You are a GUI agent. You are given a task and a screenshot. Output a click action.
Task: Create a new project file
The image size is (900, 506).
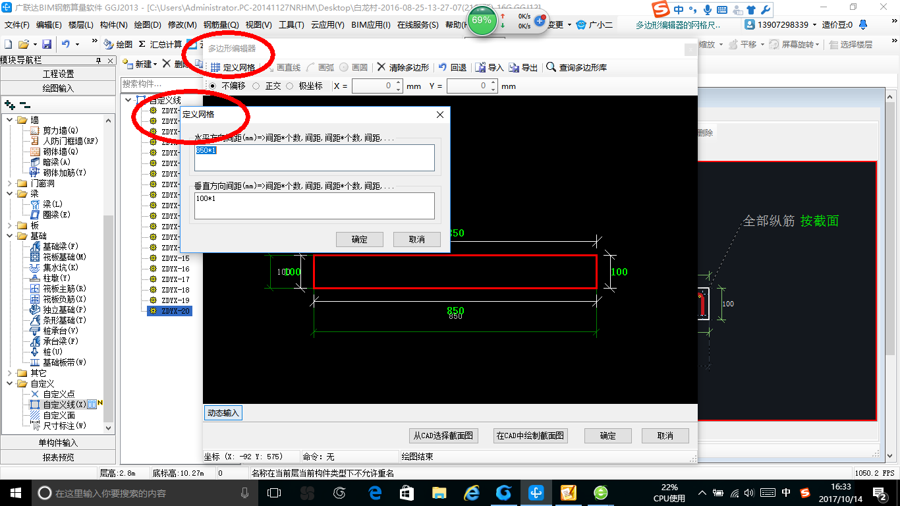(x=8, y=44)
